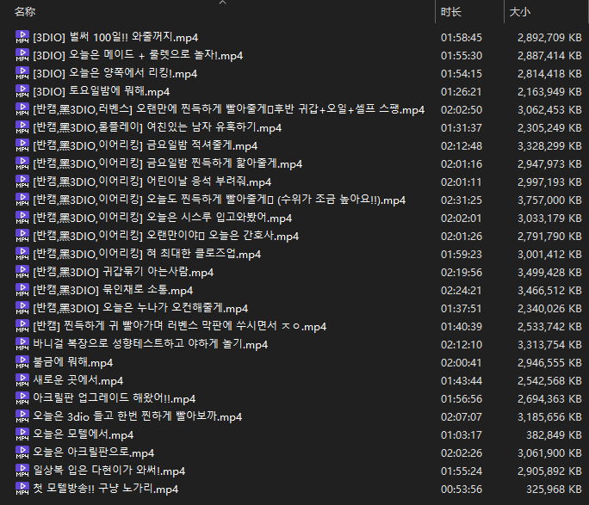Click the size value 2,791,790 KB
Image resolution: width=589 pixels, height=505 pixels.
549,236
